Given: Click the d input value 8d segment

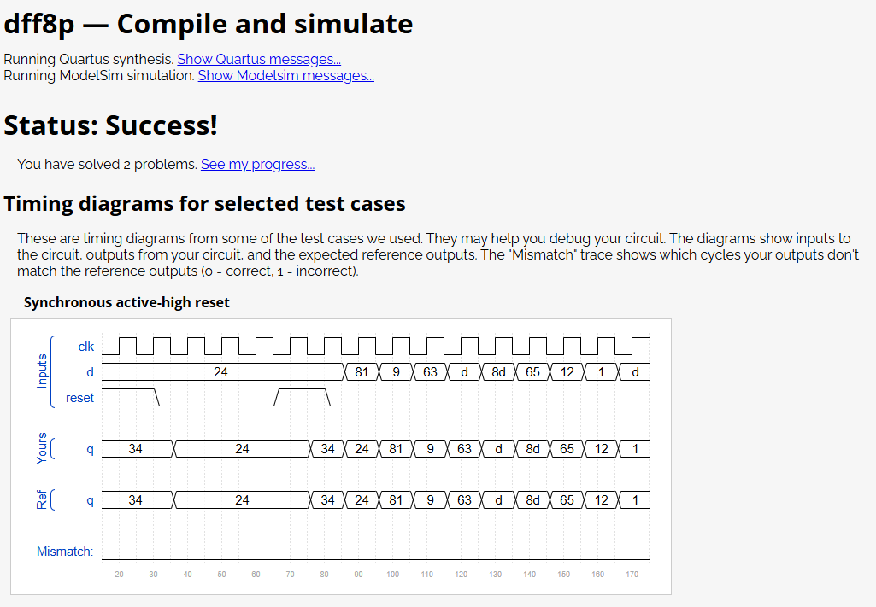Looking at the screenshot, I should point(498,372).
